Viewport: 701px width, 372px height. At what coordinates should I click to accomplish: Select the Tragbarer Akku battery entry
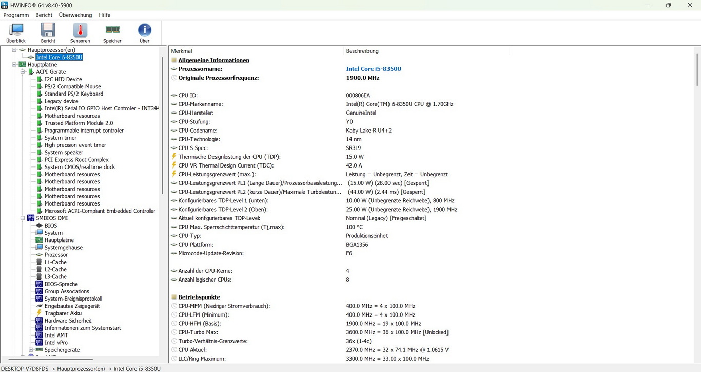[63, 313]
